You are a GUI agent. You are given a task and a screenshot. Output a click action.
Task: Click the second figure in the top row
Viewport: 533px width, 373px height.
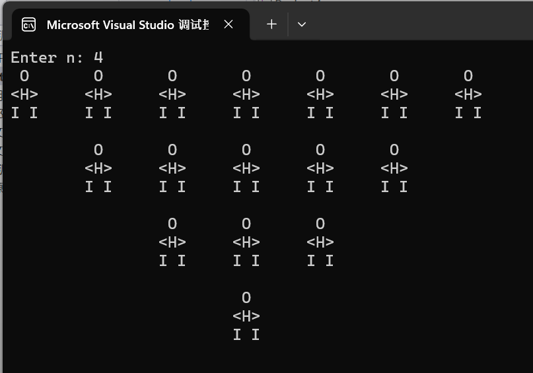[98, 94]
